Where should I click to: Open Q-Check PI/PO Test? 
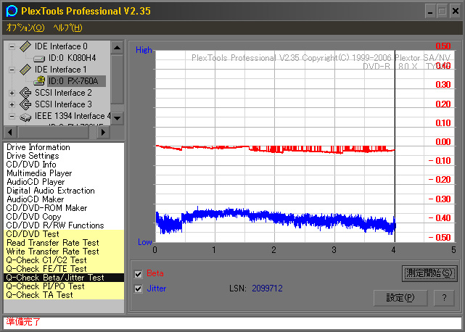point(64,286)
